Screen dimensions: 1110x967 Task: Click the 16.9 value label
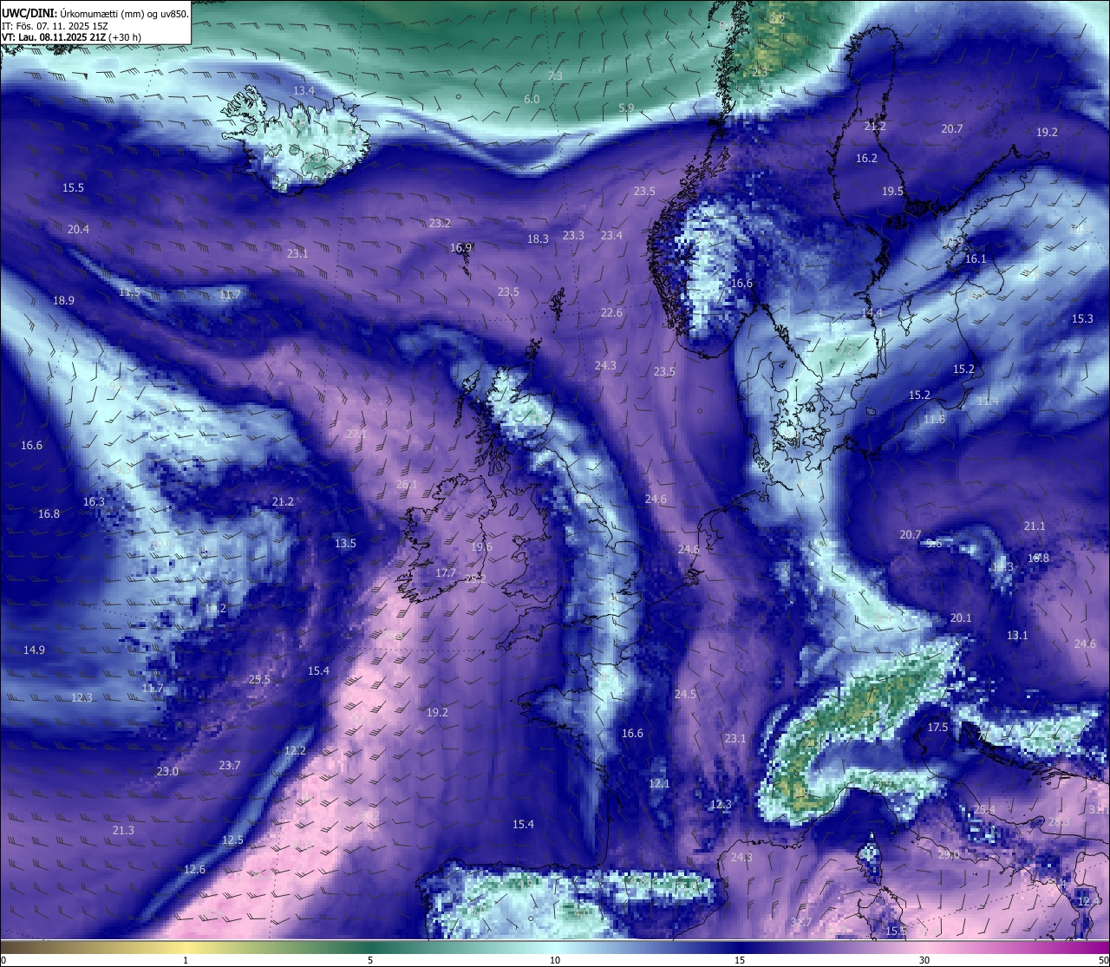460,247
